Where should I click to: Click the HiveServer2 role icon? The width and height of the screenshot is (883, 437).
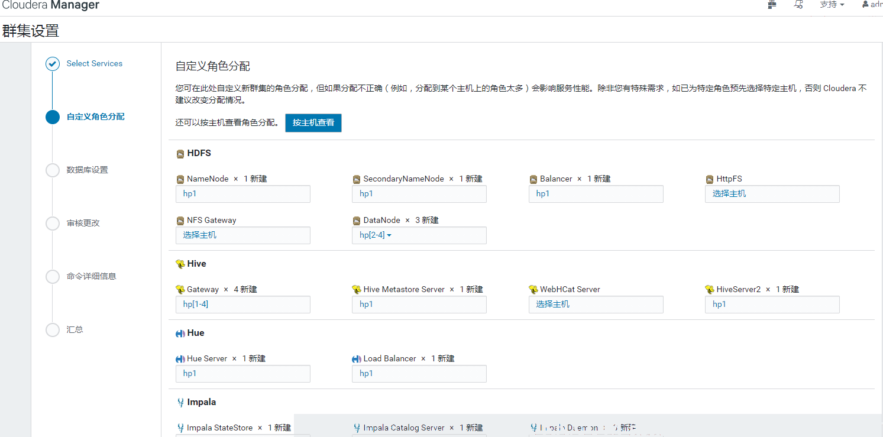click(710, 290)
